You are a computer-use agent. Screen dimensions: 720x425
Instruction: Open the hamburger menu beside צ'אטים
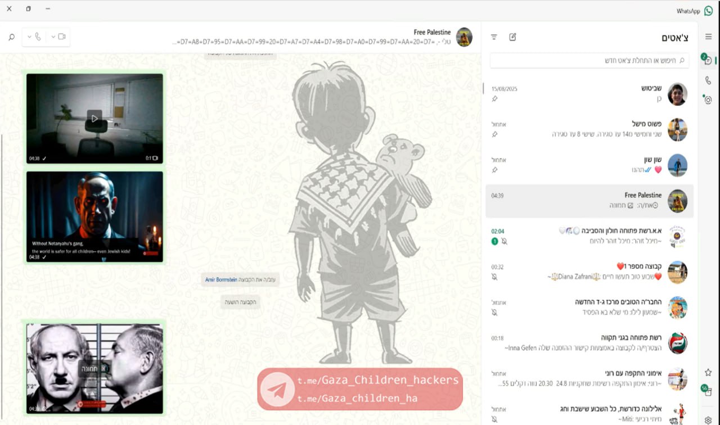click(x=708, y=37)
